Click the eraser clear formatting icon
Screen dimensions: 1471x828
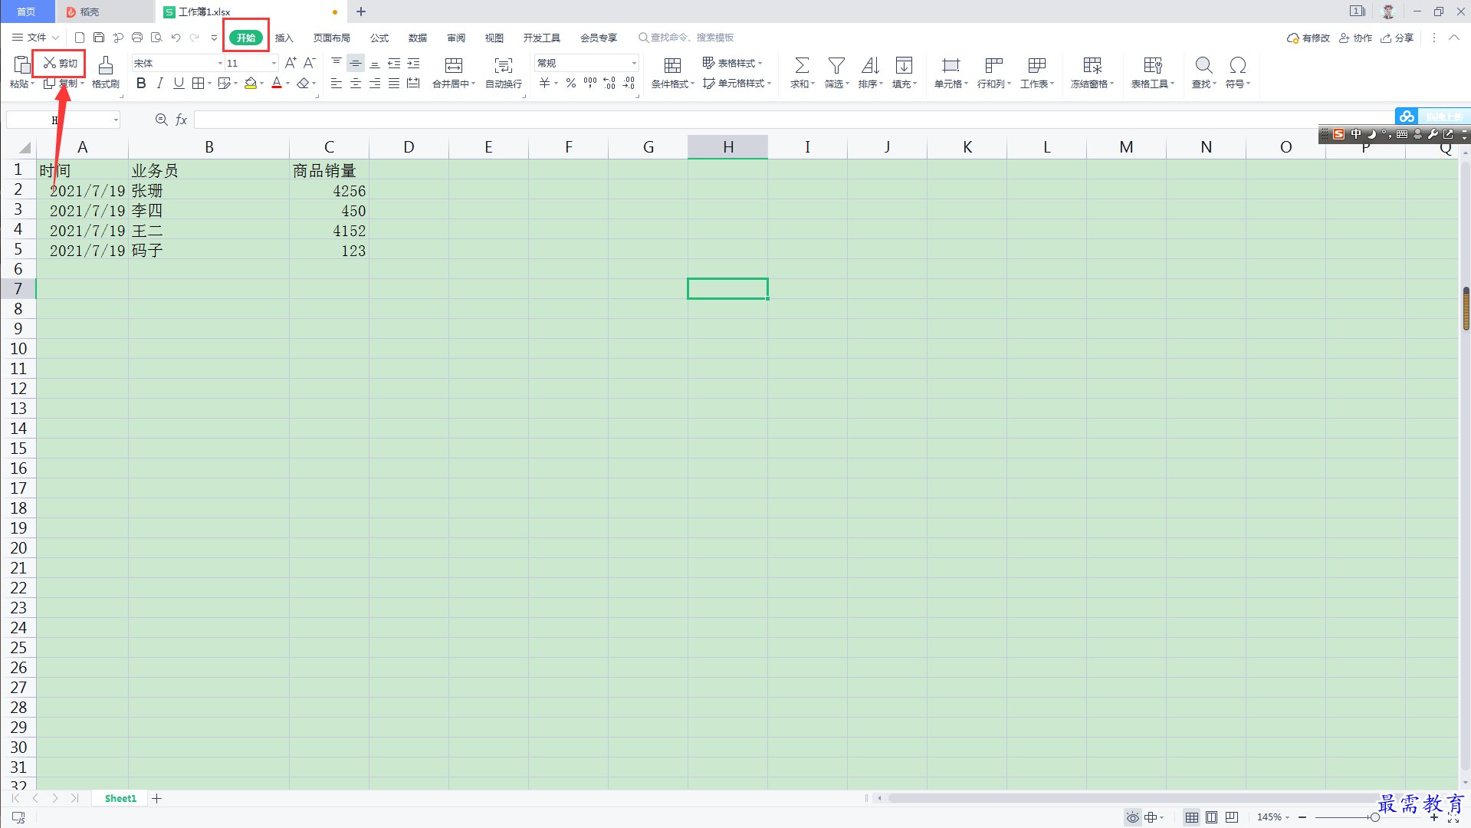click(x=304, y=84)
